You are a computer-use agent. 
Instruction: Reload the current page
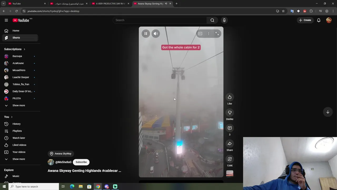coord(16,11)
